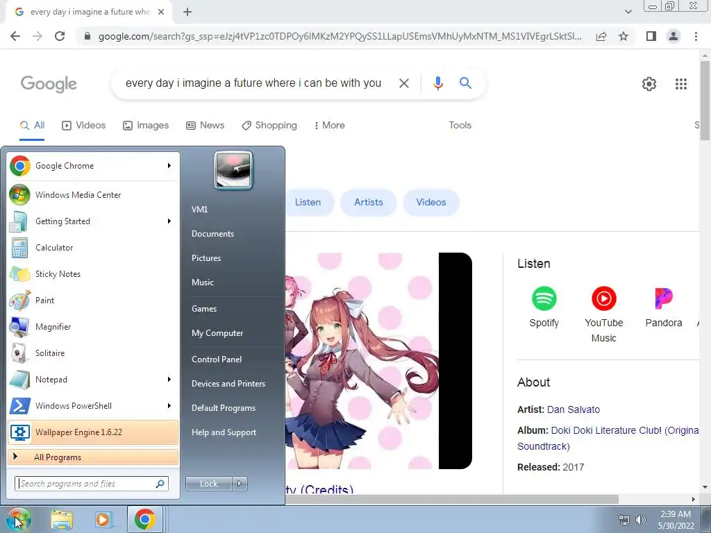Click the Chrome address bar
711x533 pixels.
pos(339,36)
